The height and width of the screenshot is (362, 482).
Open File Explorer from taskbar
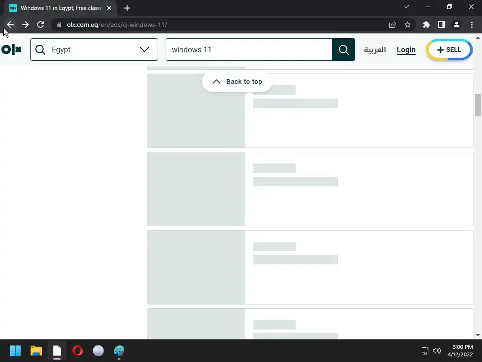[x=36, y=351]
